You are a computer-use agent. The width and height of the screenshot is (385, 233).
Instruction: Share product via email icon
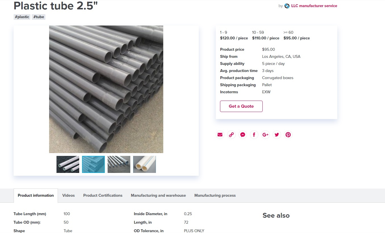tap(220, 135)
